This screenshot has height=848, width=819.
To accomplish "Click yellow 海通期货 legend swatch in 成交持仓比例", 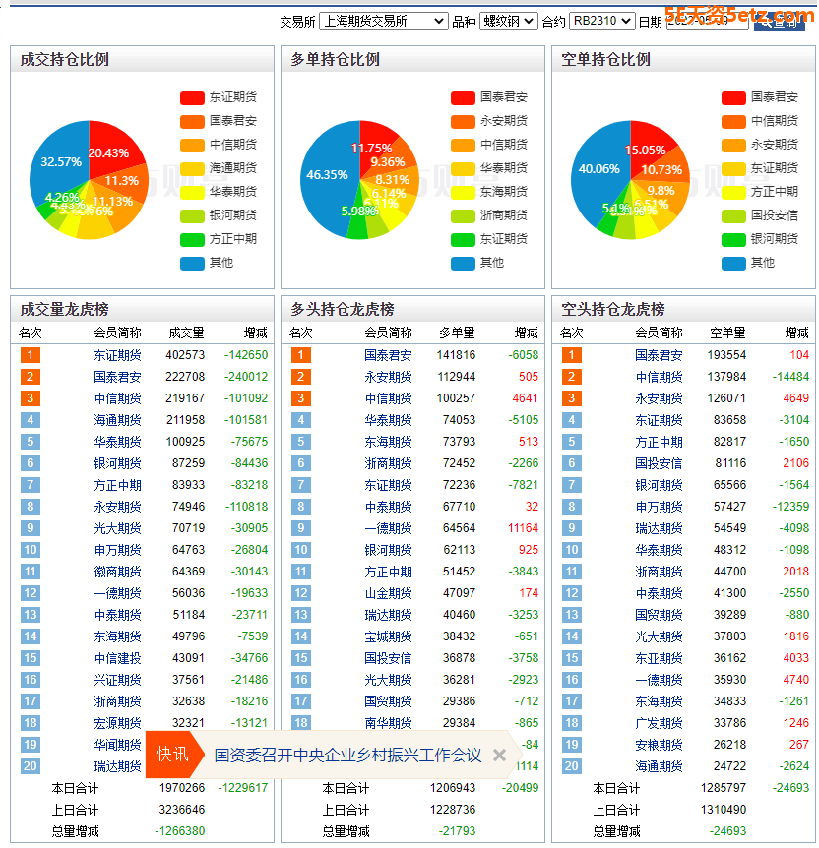I will 192,169.
